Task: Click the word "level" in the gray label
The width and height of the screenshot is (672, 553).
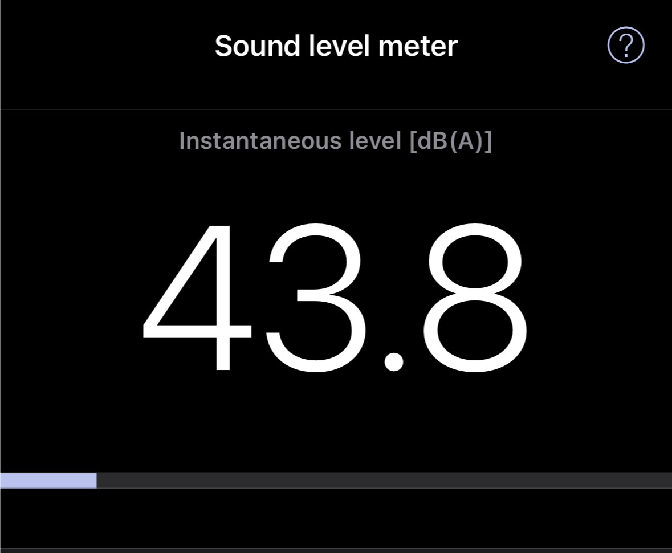Action: (x=374, y=141)
